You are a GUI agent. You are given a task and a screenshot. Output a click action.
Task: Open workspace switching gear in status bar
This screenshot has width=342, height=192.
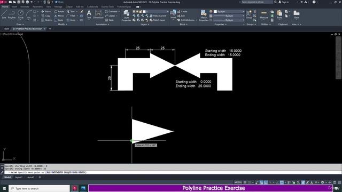322,182
